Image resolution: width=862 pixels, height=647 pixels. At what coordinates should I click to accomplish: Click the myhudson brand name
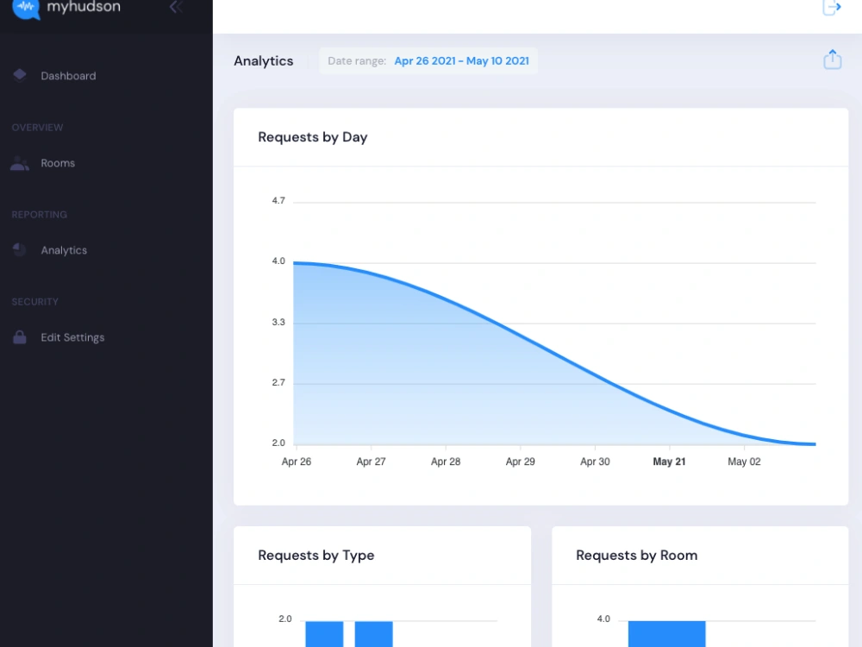click(84, 7)
